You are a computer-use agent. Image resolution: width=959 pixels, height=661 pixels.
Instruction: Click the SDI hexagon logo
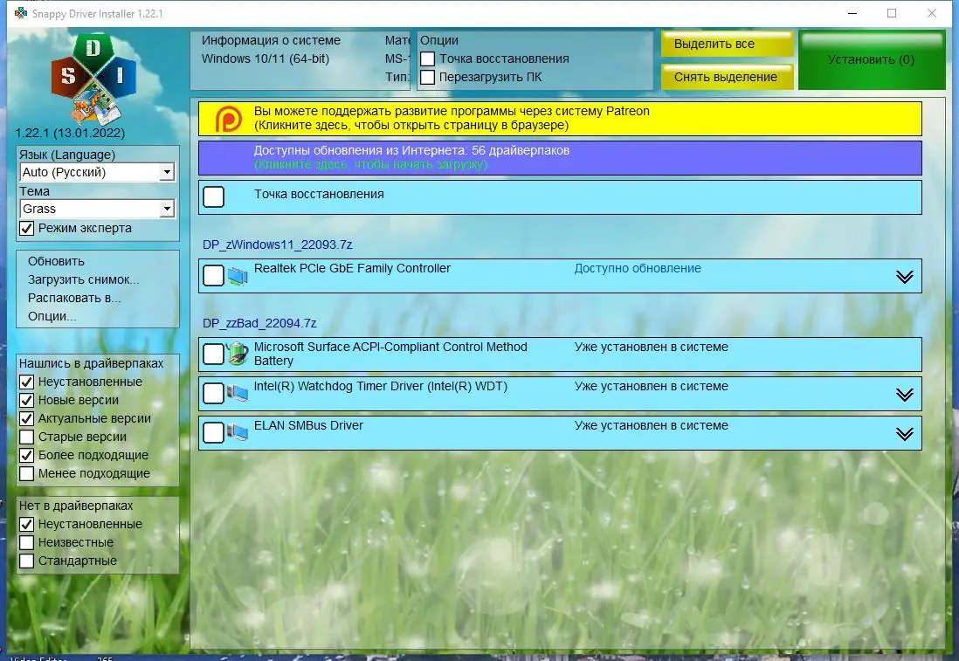93,79
